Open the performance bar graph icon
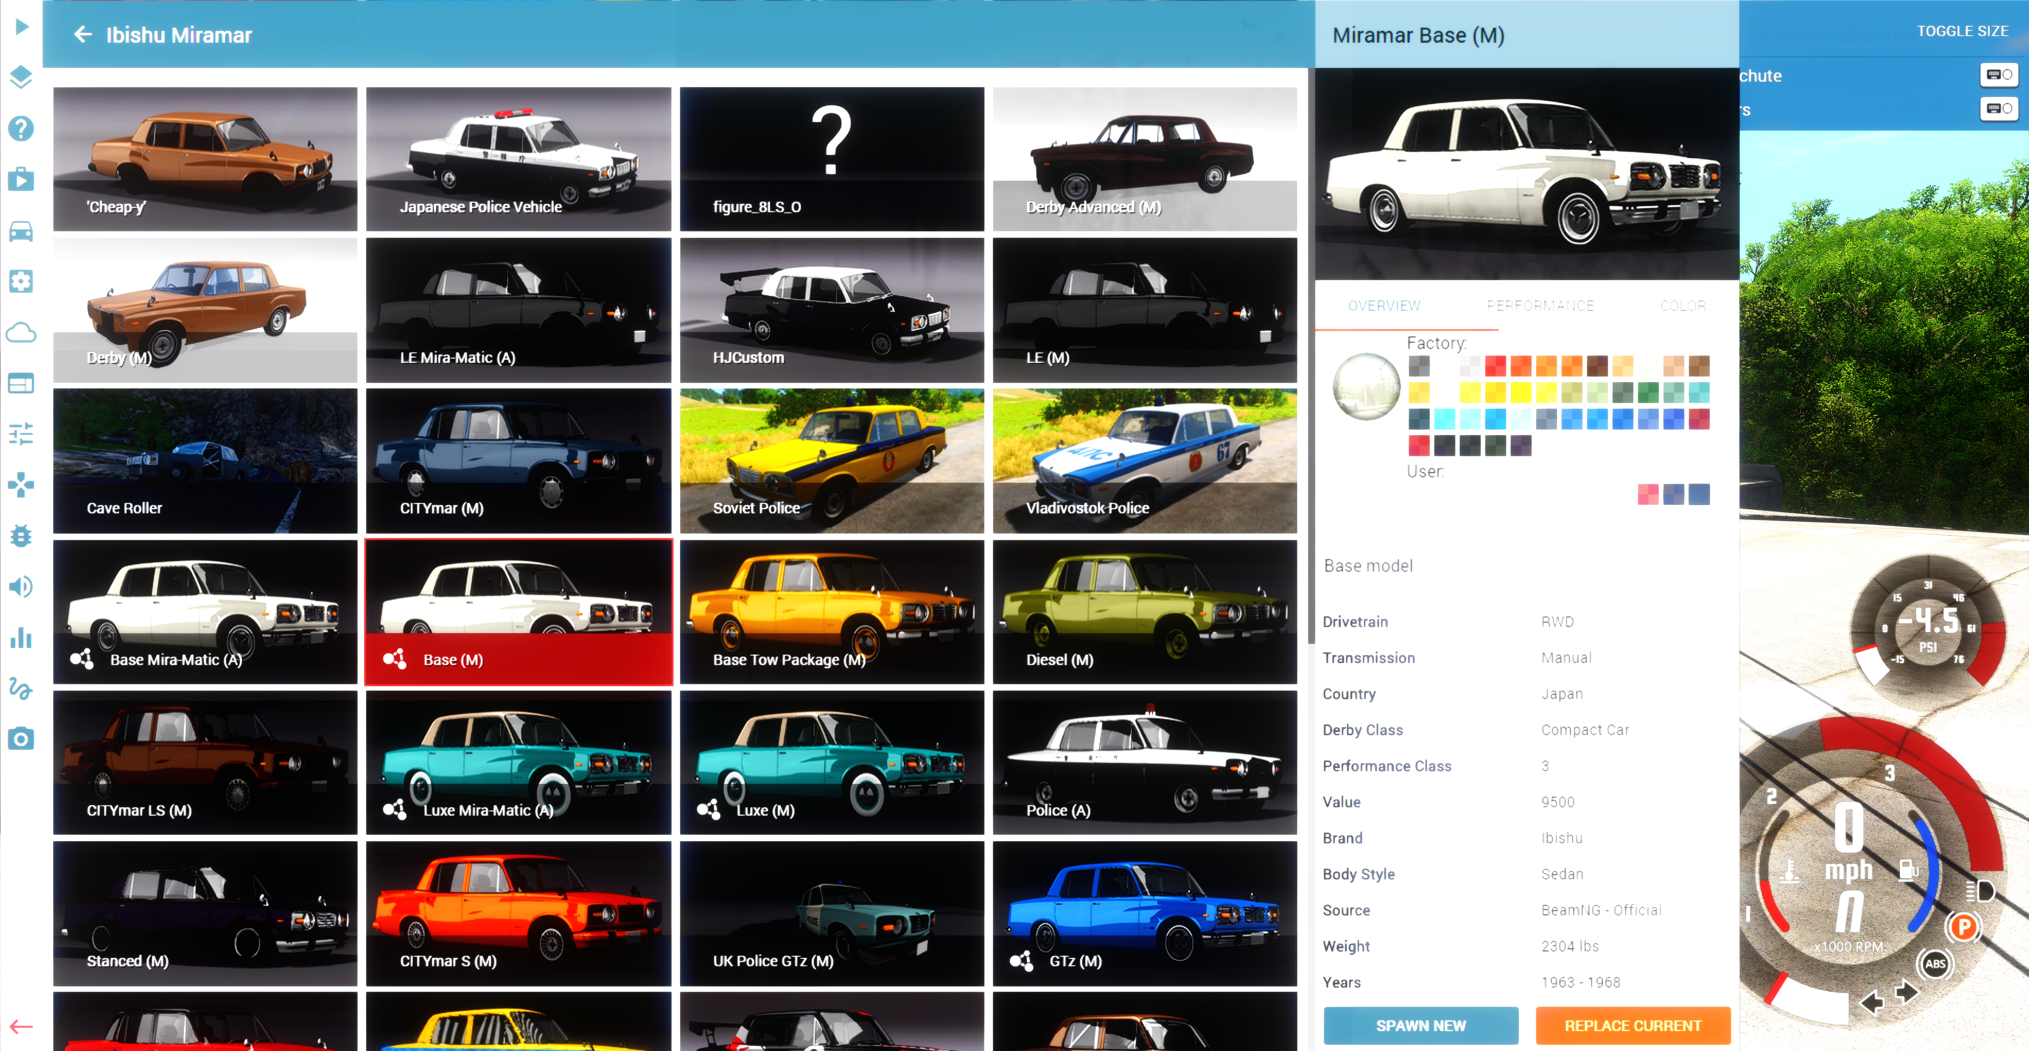Image resolution: width=2029 pixels, height=1051 pixels. tap(21, 637)
